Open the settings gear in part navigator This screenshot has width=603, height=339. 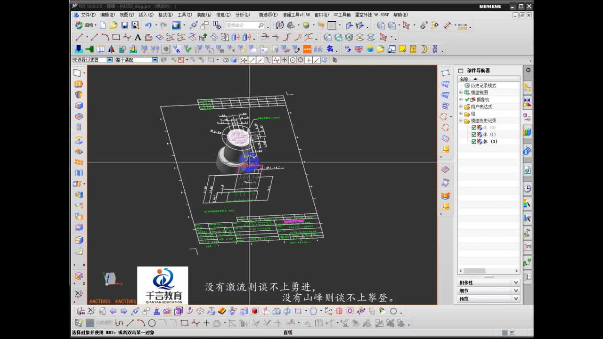[528, 70]
